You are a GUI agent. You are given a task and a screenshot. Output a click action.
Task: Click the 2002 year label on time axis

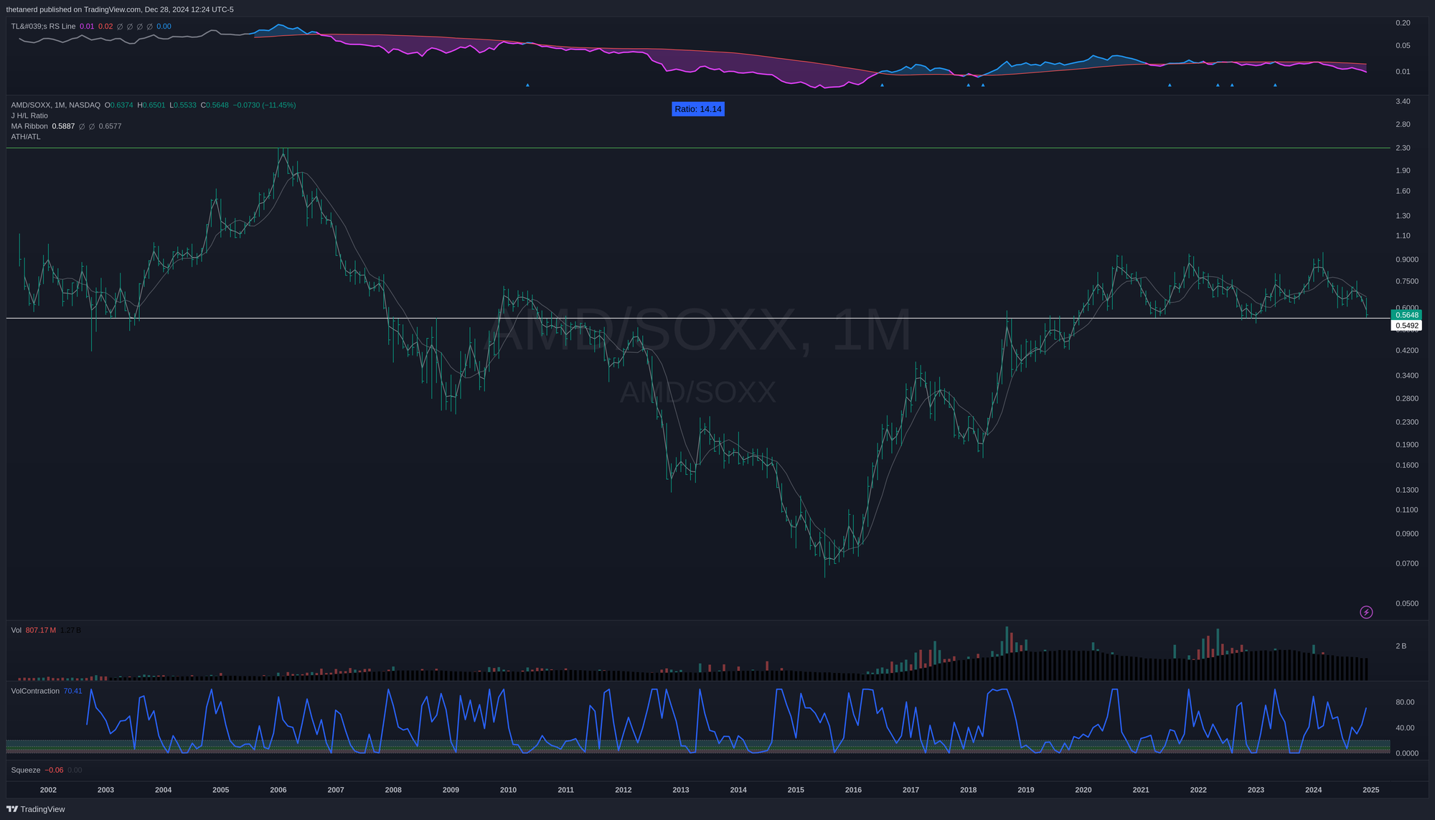click(48, 790)
